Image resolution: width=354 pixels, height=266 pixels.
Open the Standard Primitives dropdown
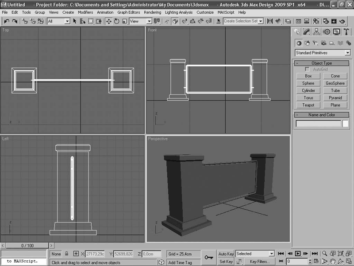tap(323, 53)
